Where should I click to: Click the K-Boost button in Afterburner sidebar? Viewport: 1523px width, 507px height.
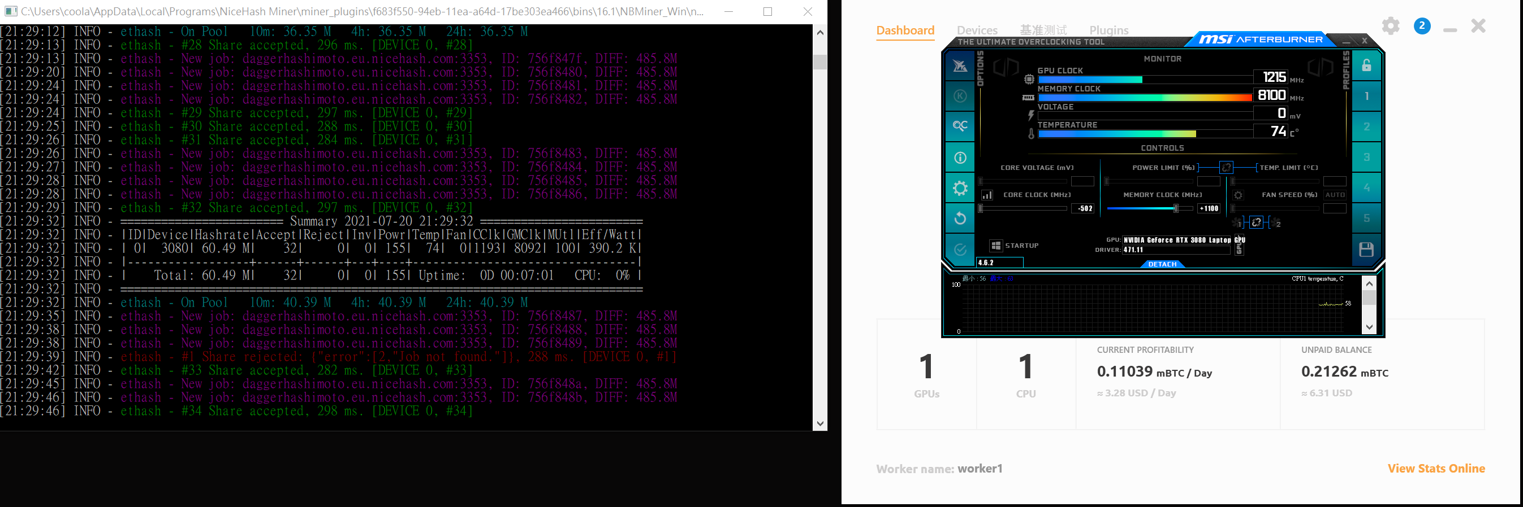point(960,96)
